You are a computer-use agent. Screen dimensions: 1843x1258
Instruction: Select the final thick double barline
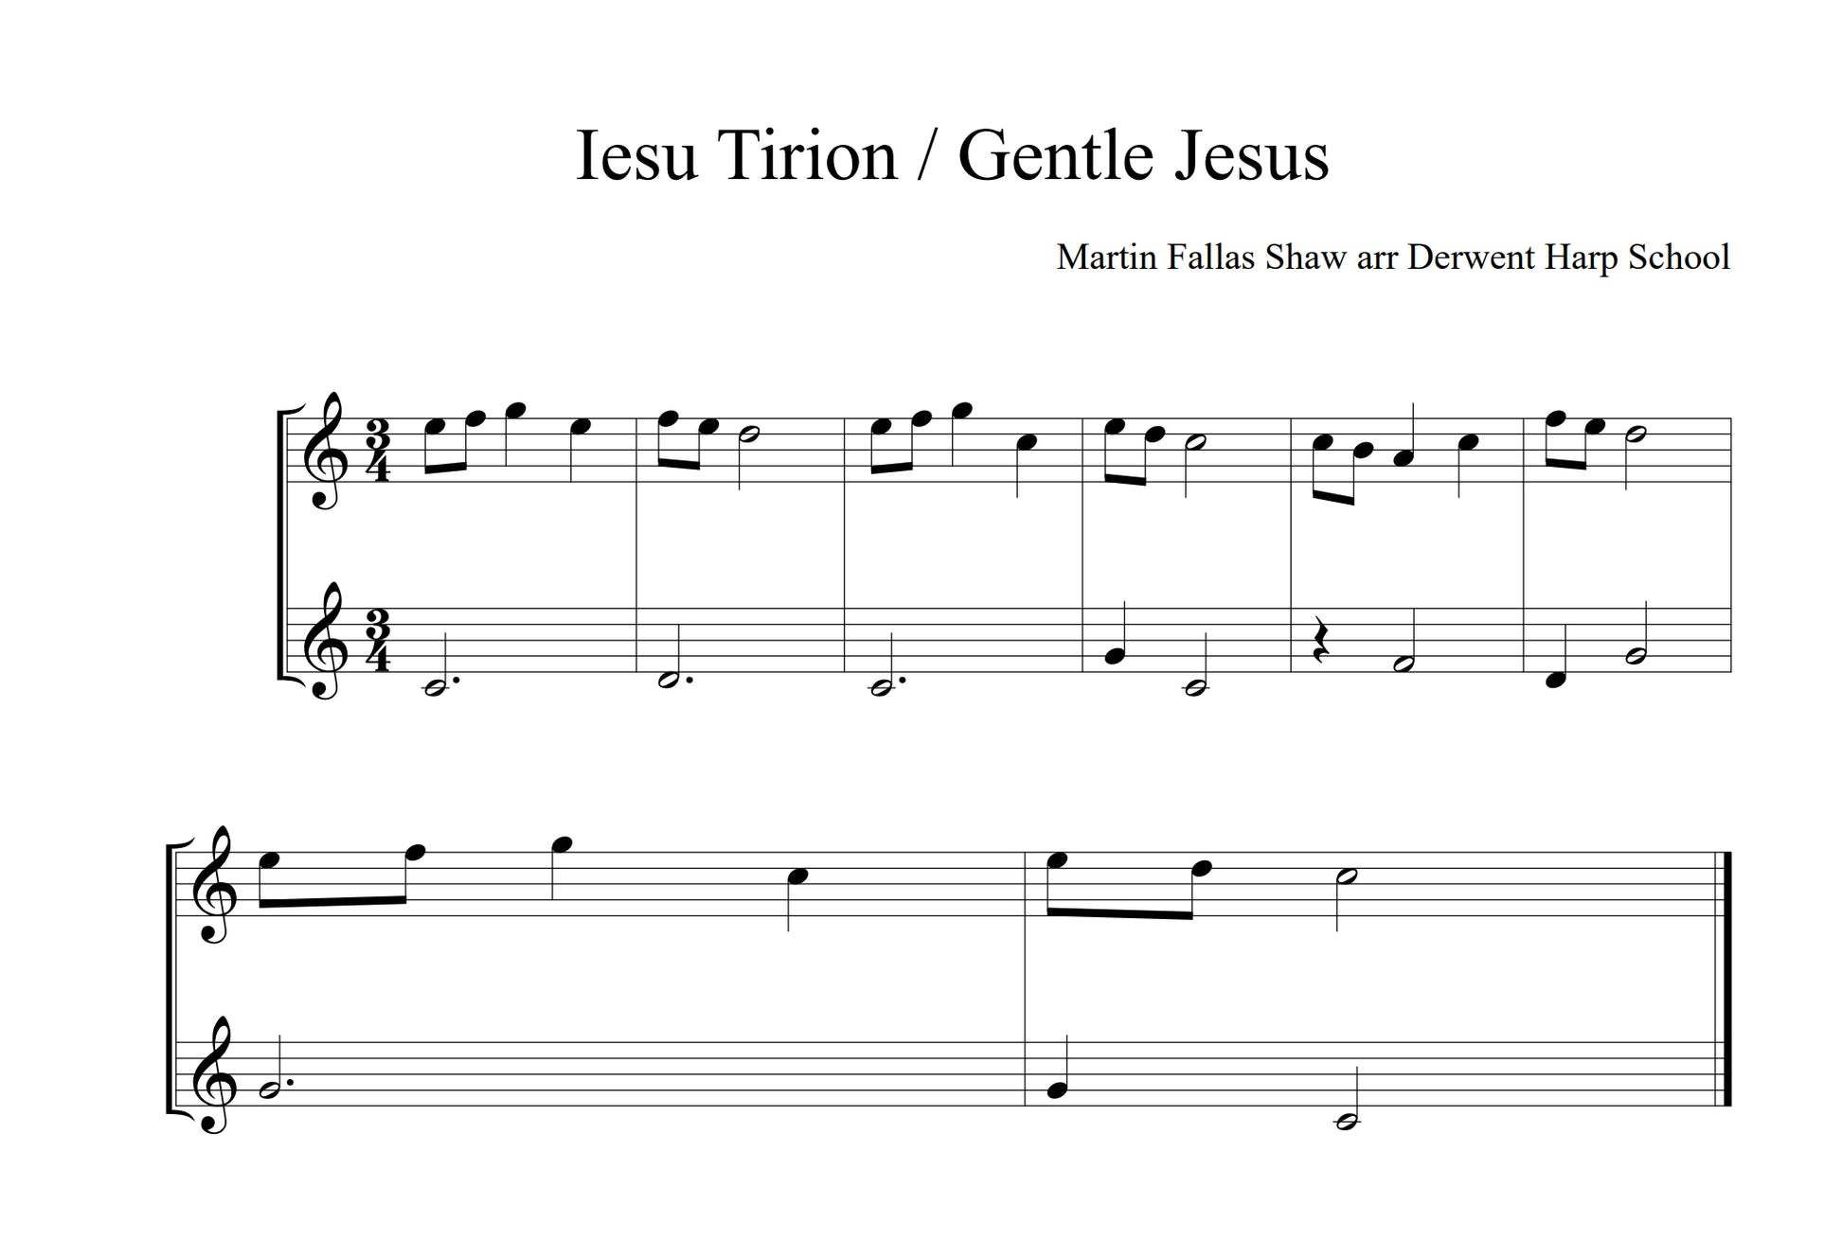point(1726,979)
